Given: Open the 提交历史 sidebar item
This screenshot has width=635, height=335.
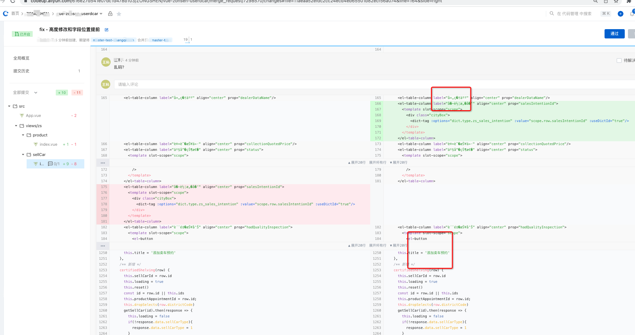Looking at the screenshot, I should (21, 71).
